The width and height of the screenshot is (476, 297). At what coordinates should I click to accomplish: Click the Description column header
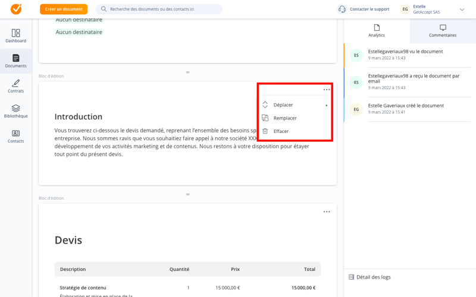click(73, 269)
